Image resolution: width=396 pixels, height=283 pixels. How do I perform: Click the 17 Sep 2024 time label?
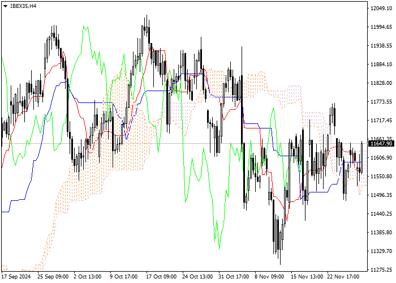coord(16,277)
